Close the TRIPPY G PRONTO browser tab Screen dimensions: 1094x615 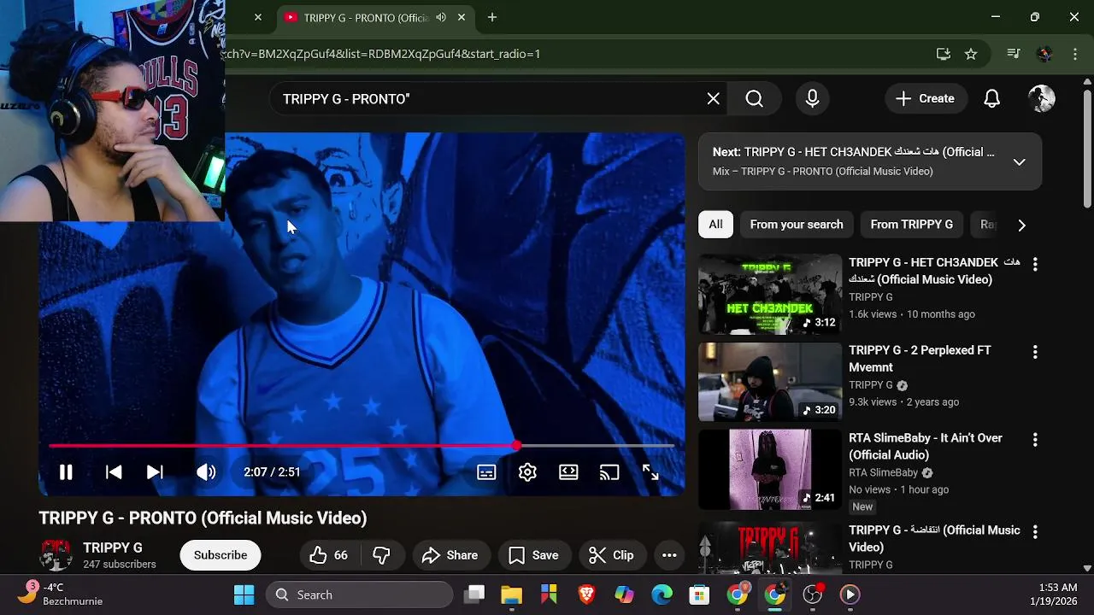pyautogui.click(x=462, y=17)
